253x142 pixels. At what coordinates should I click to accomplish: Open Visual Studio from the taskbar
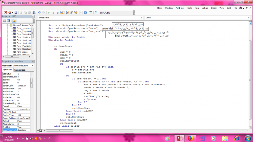202,138
